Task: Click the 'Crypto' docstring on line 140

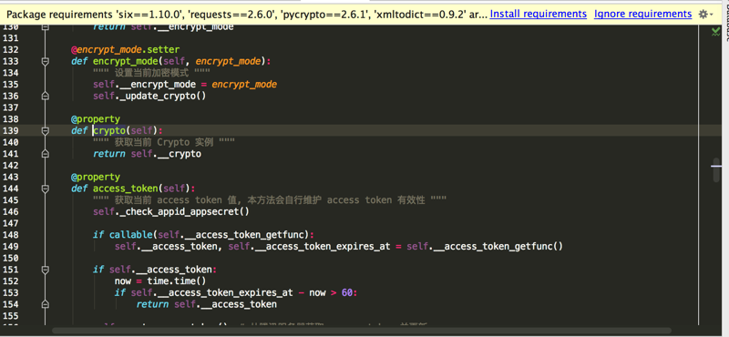Action: tap(164, 142)
